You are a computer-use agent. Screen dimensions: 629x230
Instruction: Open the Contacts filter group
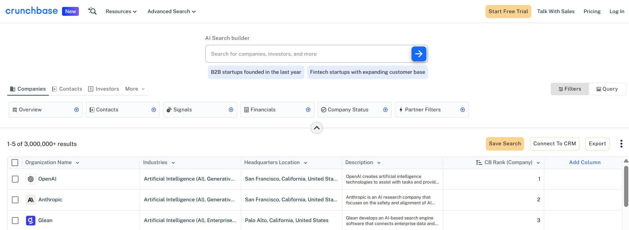click(123, 110)
